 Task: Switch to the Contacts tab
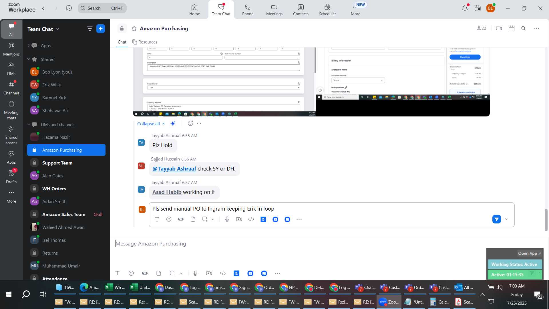(x=301, y=10)
